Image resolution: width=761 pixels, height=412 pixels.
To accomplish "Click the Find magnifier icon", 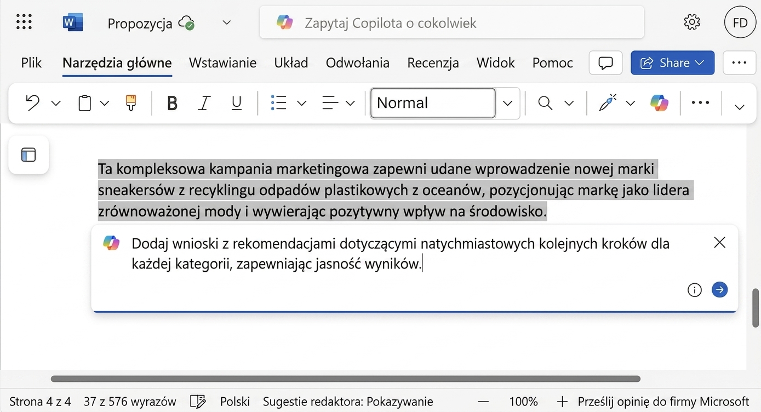I will (x=545, y=102).
